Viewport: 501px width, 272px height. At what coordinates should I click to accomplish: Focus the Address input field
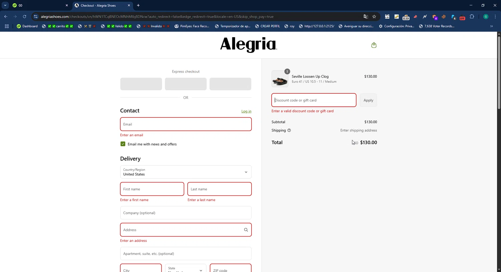(186, 230)
